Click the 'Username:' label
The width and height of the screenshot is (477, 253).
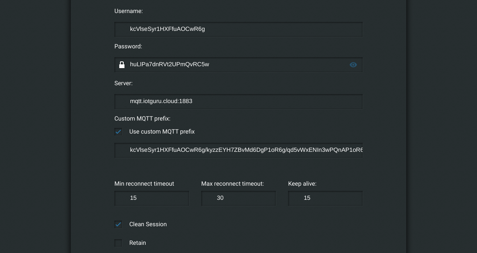pyautogui.click(x=129, y=11)
